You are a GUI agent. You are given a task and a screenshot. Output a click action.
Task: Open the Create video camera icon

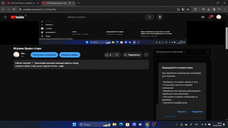203,17
